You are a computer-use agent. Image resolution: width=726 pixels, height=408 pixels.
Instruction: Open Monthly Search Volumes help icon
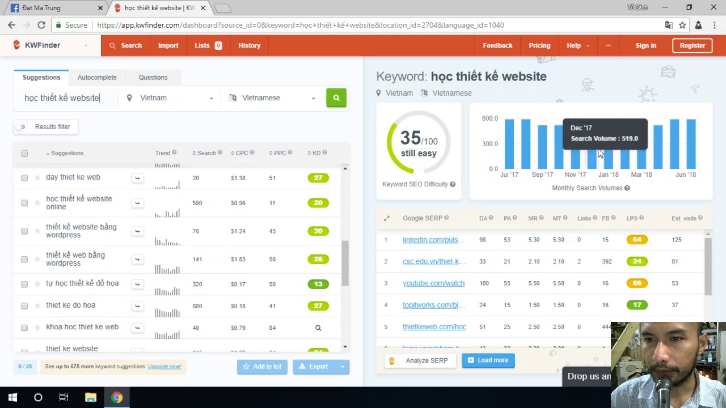coord(627,188)
